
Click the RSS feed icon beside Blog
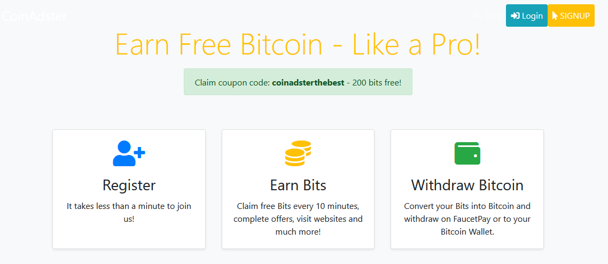[x=478, y=15]
